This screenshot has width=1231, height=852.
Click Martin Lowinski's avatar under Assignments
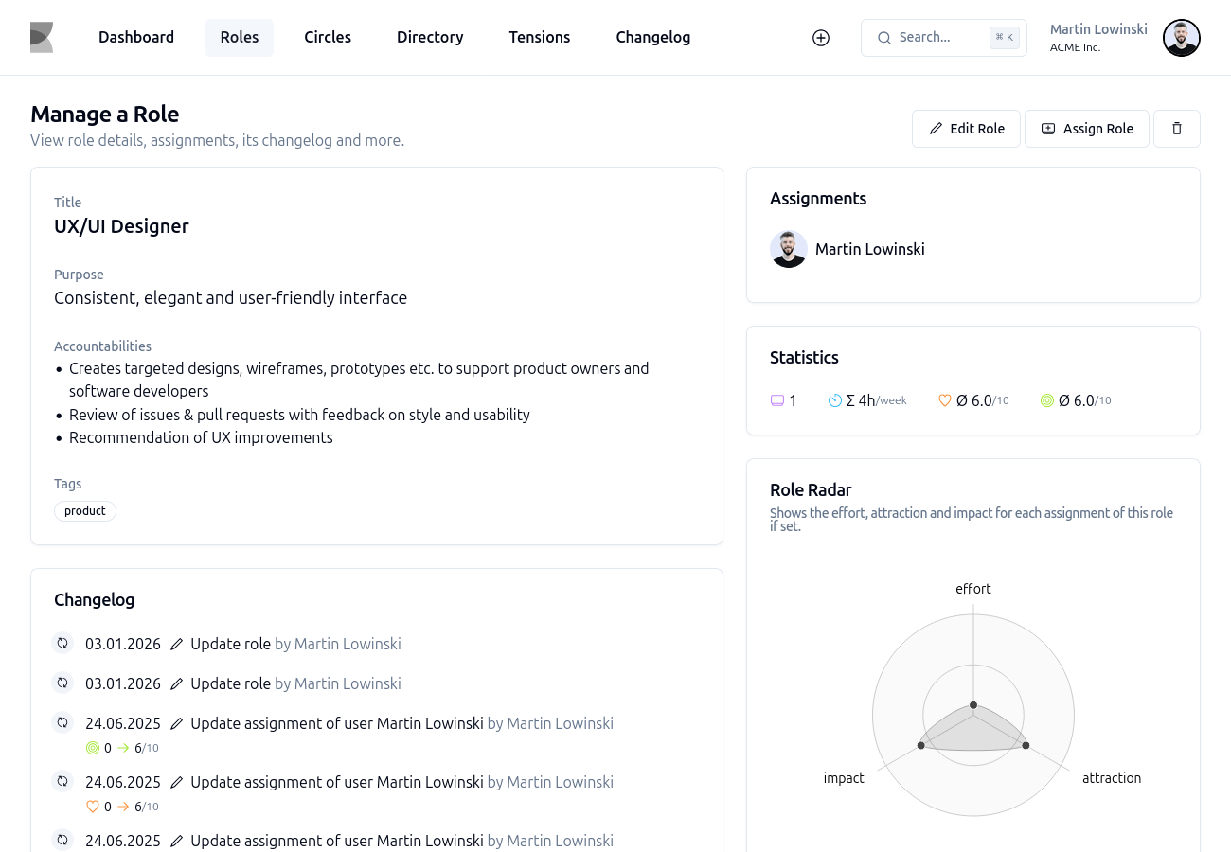[x=789, y=249]
